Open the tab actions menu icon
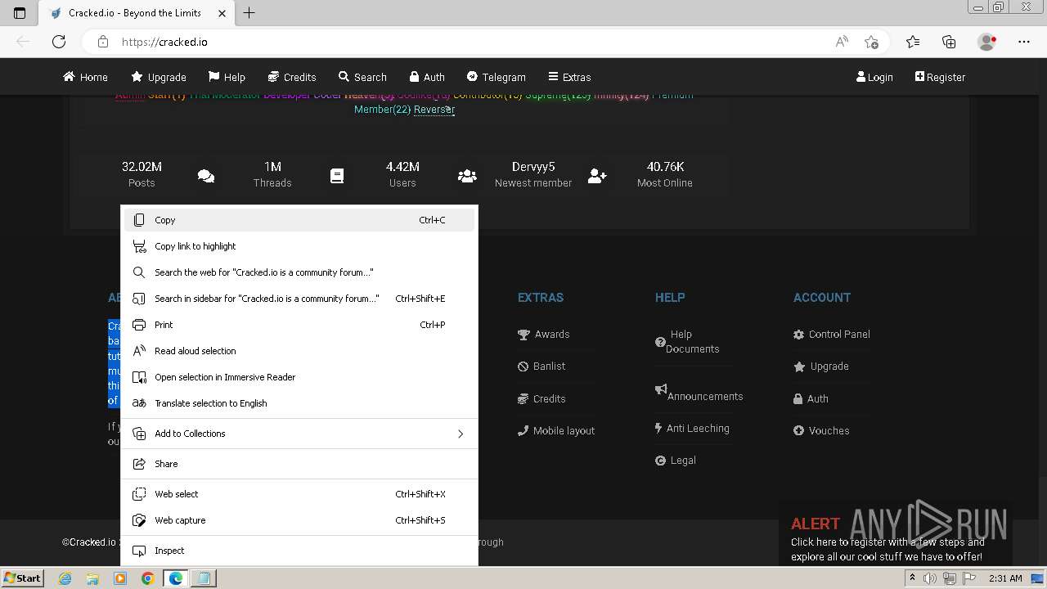Screen dimensions: 1047x589 click(x=20, y=13)
